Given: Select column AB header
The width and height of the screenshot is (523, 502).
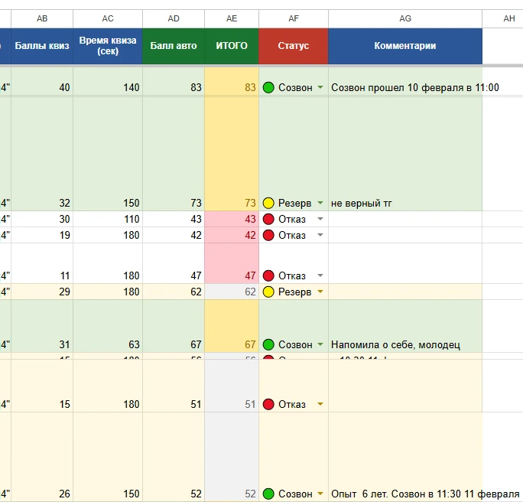Looking at the screenshot, I should tap(42, 18).
